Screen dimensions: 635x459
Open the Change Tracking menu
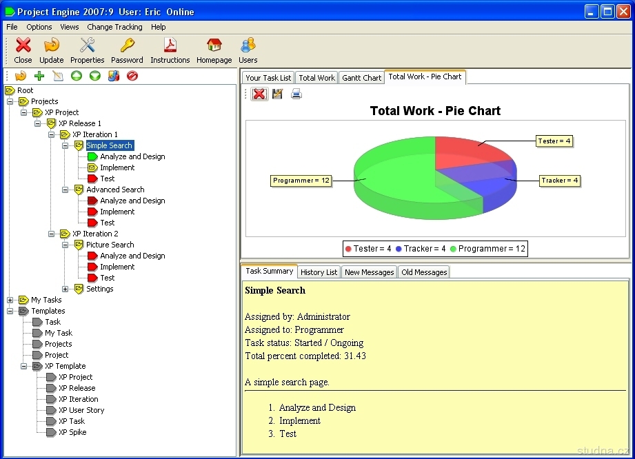tap(114, 27)
